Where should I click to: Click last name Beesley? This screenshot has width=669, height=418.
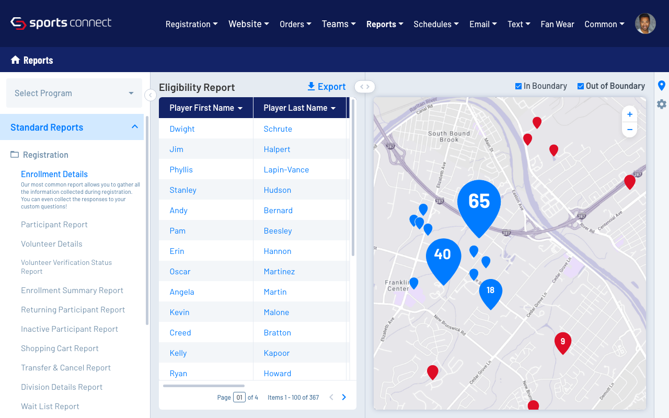click(x=278, y=230)
